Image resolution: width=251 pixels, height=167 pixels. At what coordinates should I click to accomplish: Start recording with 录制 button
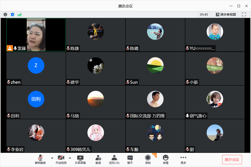point(148,159)
